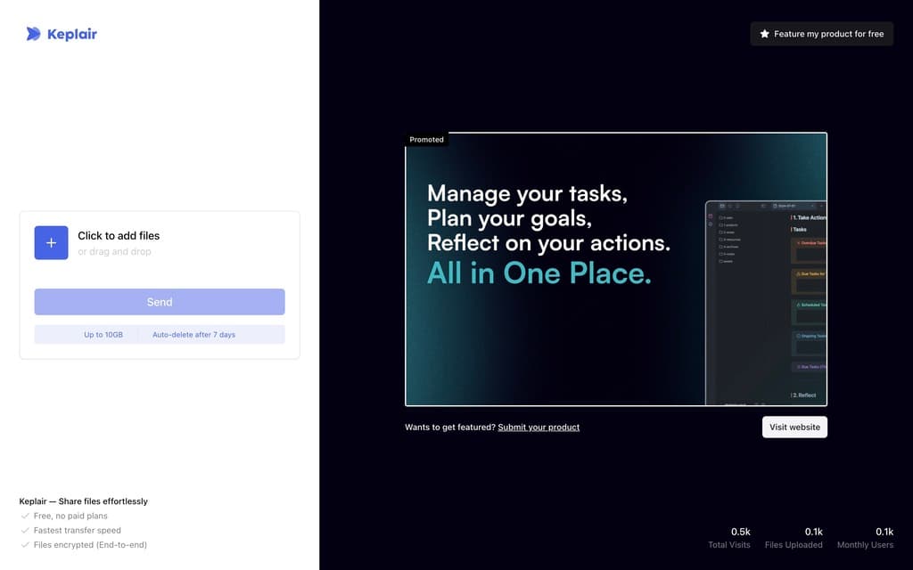Click the 'Submit your product' link
This screenshot has width=913, height=570.
tap(539, 427)
